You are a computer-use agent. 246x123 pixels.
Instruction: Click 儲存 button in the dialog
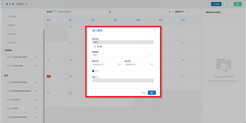coord(152,93)
